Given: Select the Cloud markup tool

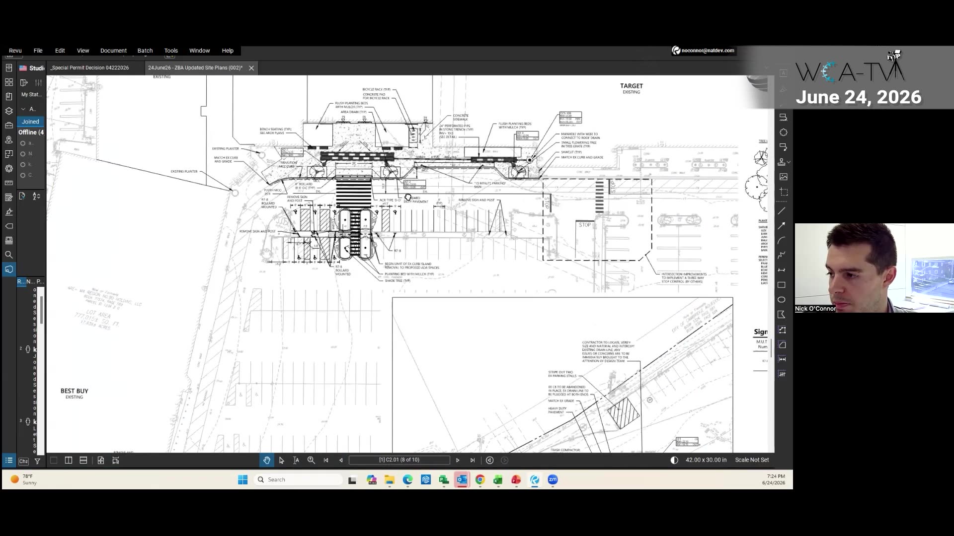Looking at the screenshot, I should click(x=783, y=132).
